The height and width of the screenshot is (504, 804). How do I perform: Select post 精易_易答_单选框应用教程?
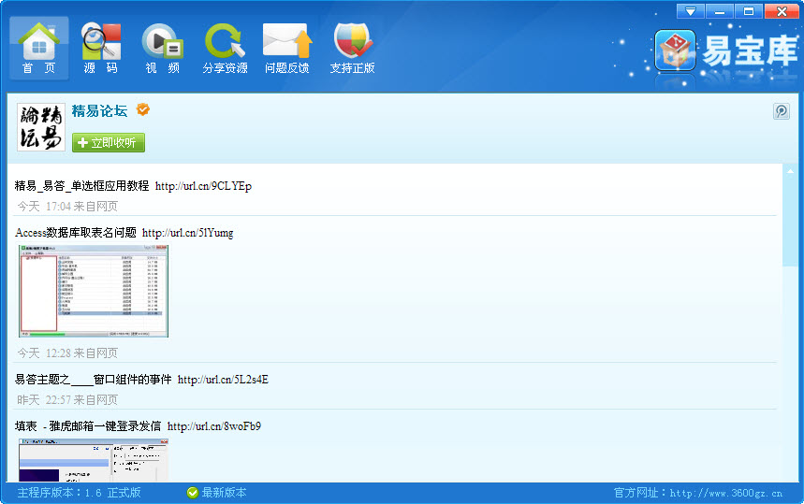click(82, 186)
